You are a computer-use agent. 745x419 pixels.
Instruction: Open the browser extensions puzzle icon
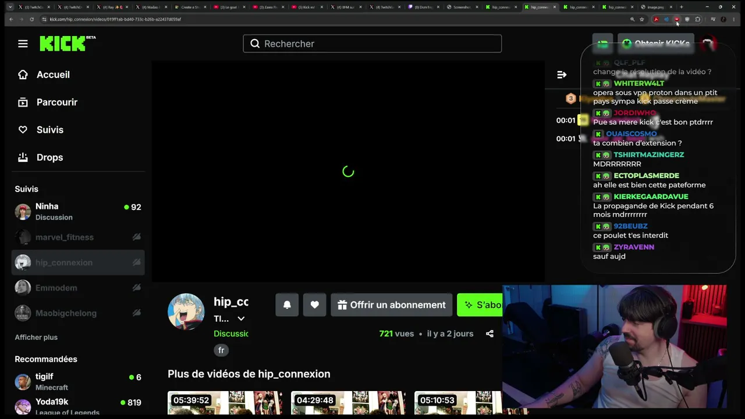pos(698,19)
